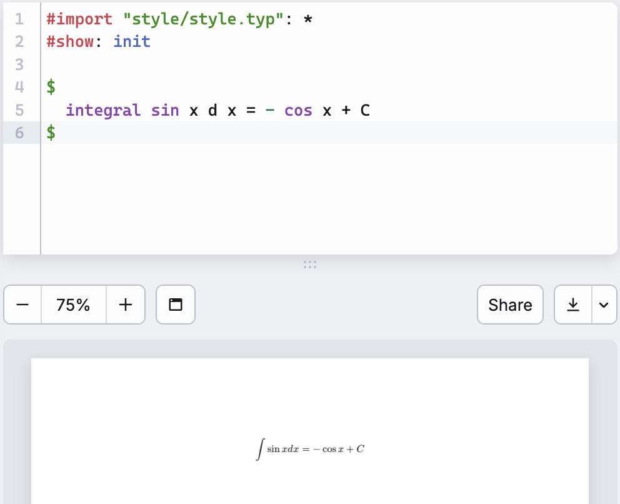Click the "sin" function in the code
The width and height of the screenshot is (620, 504).
click(x=165, y=111)
